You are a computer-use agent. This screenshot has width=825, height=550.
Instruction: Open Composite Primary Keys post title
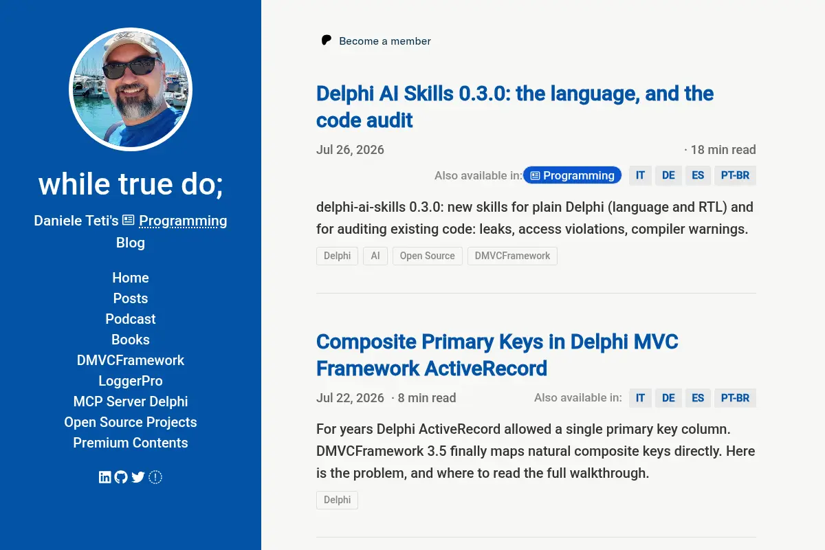point(497,355)
